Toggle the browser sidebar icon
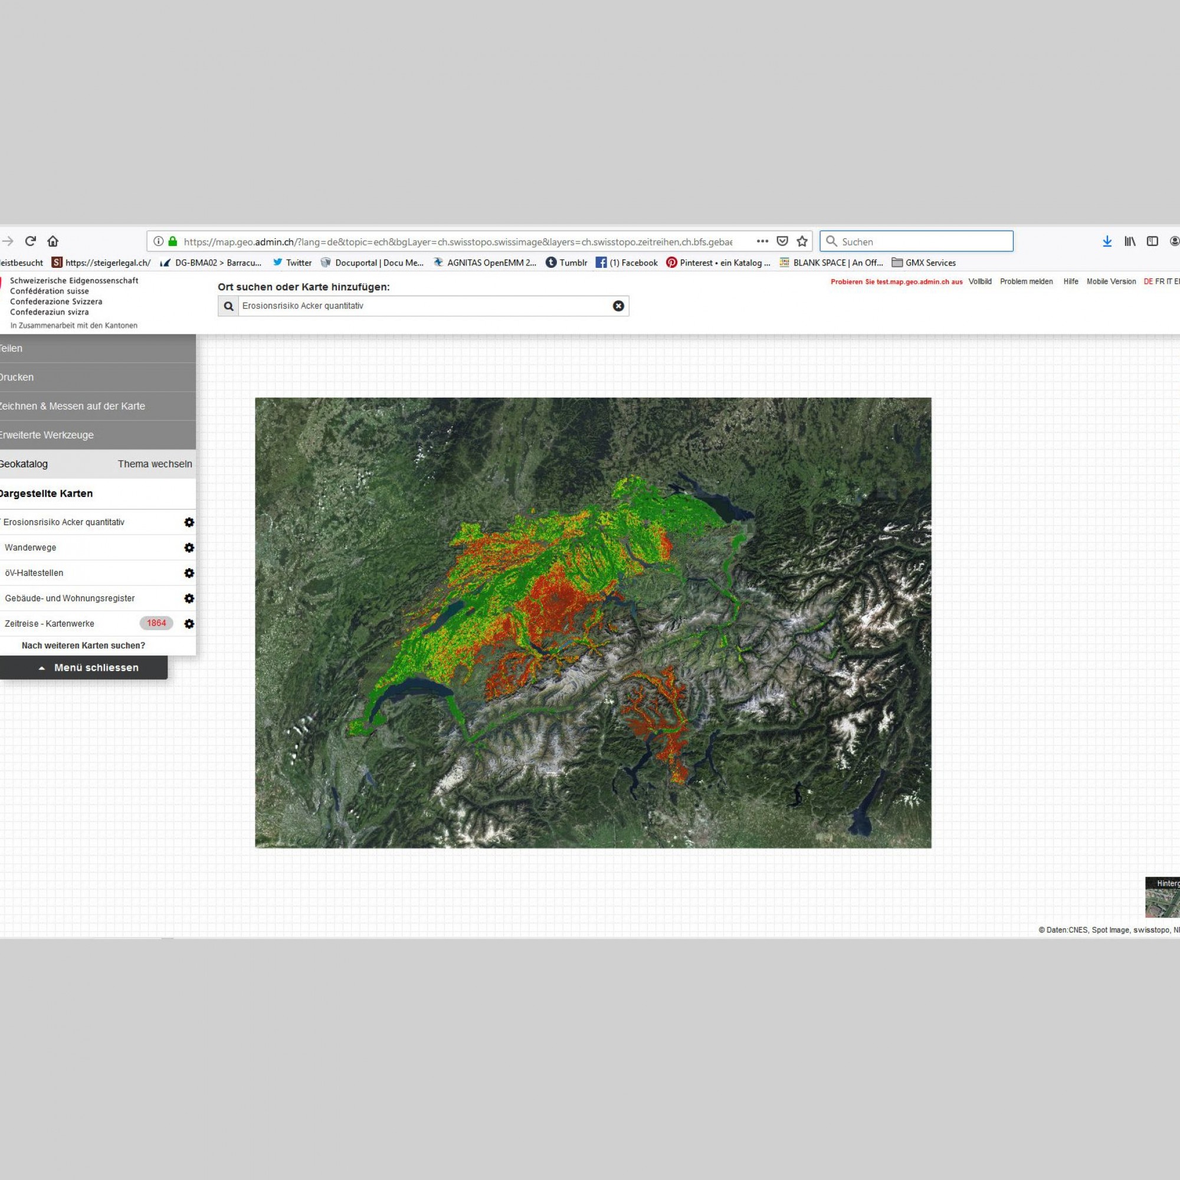 pos(1152,241)
